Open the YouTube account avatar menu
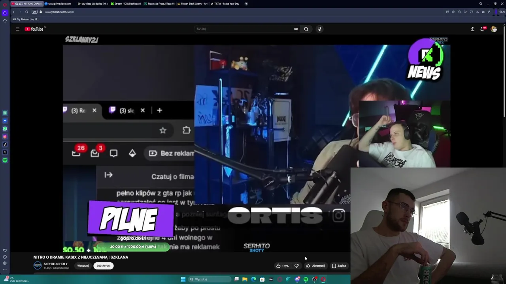Screen dimensions: 506x284 (x=494, y=29)
